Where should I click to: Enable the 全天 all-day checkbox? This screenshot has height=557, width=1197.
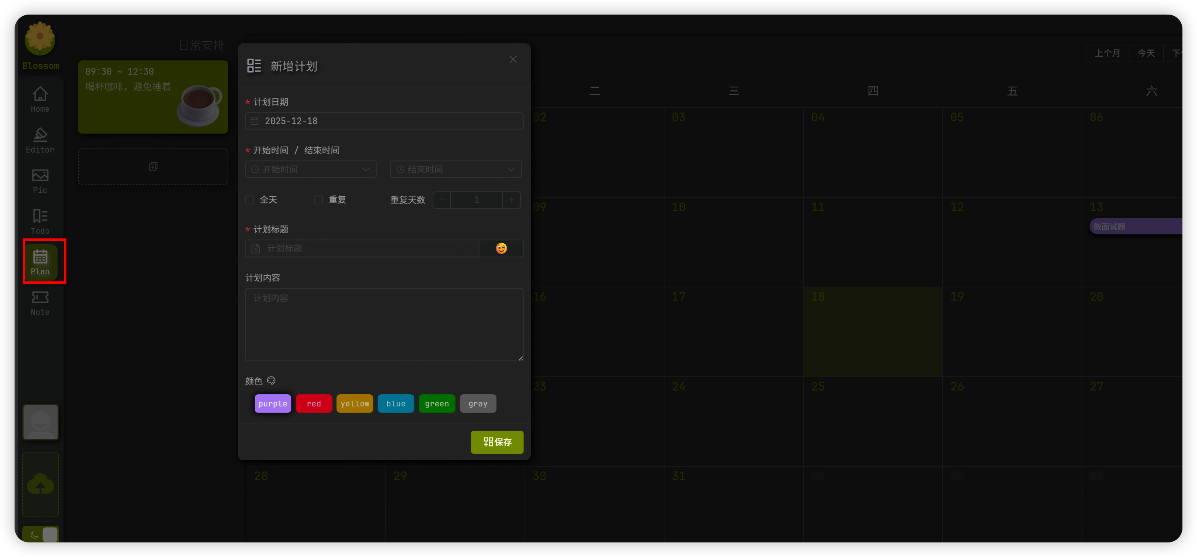[x=249, y=200]
